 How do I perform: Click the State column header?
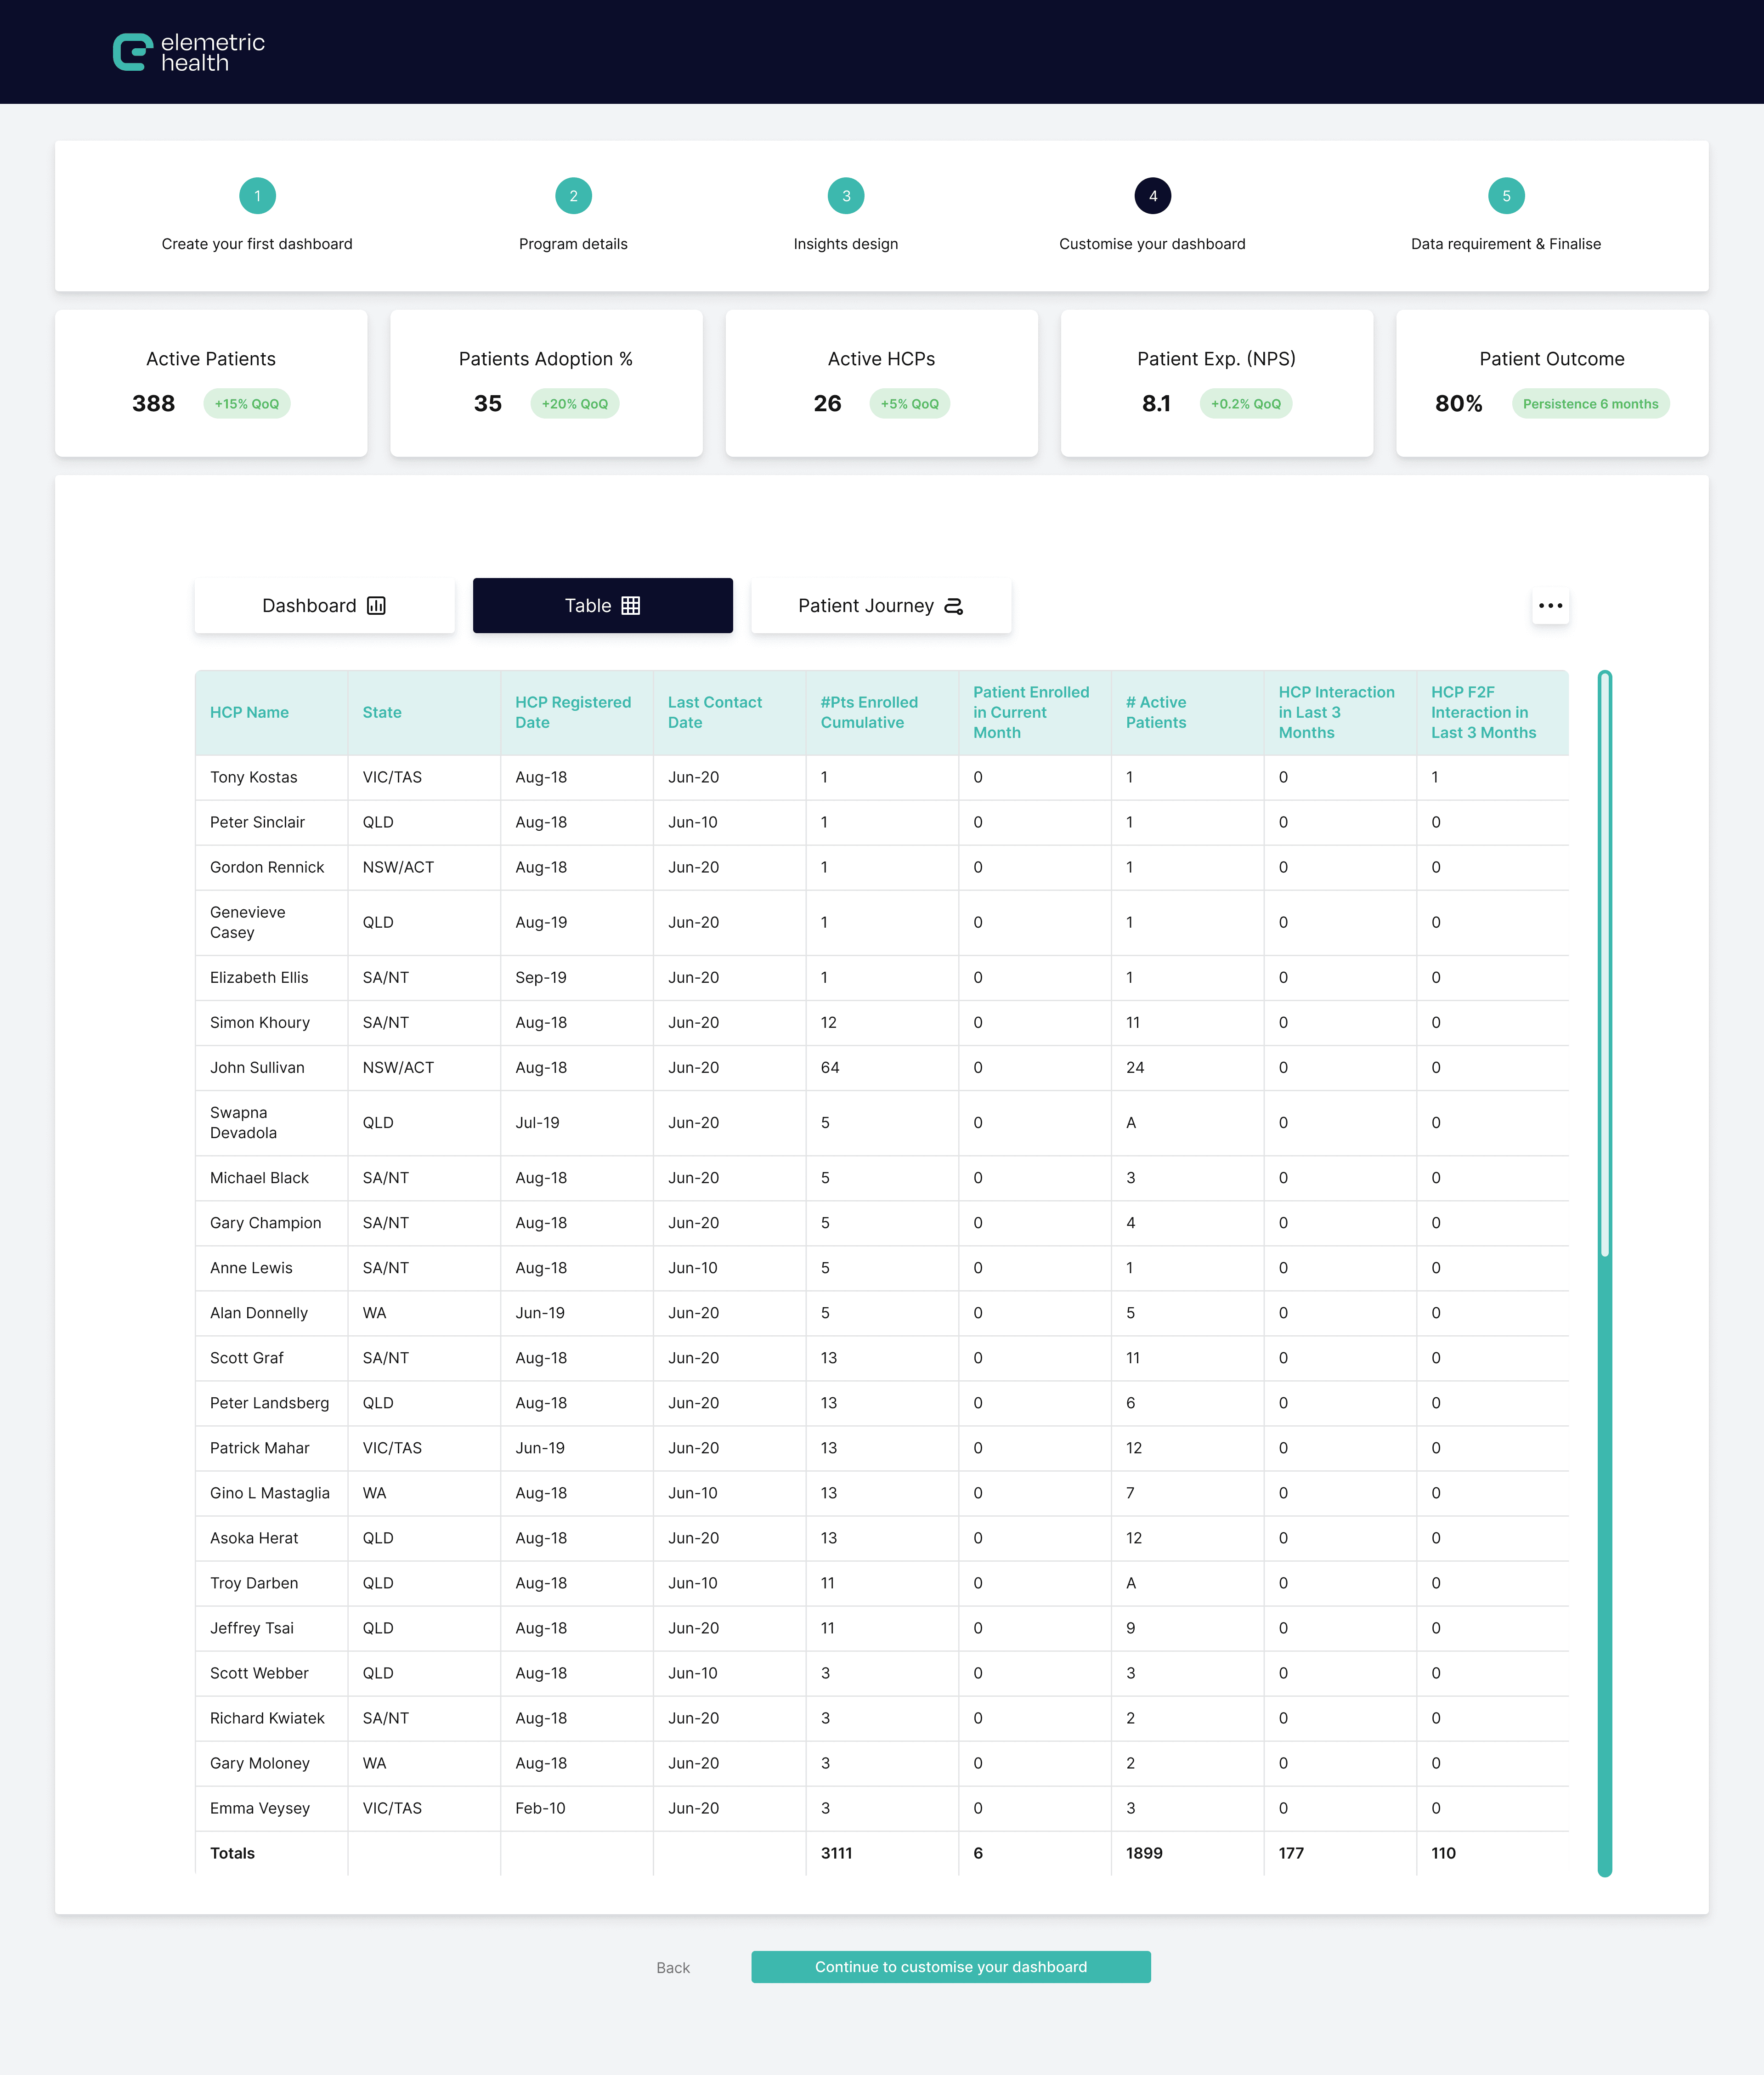point(382,712)
